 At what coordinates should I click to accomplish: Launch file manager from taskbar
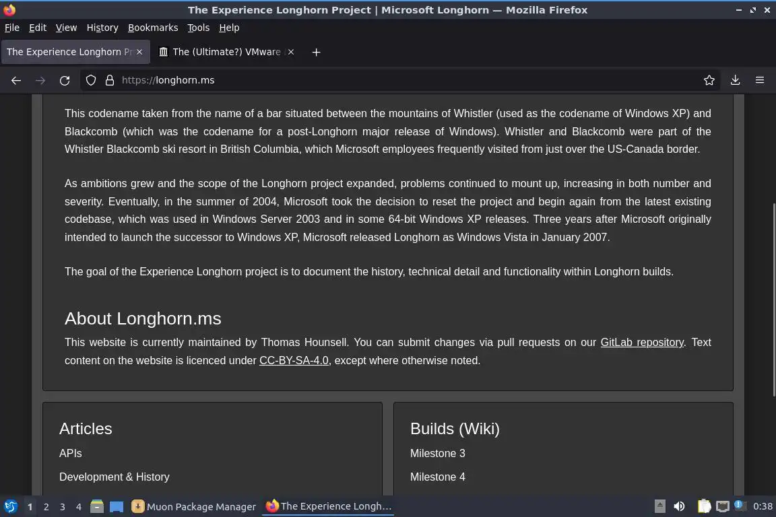[x=97, y=507]
